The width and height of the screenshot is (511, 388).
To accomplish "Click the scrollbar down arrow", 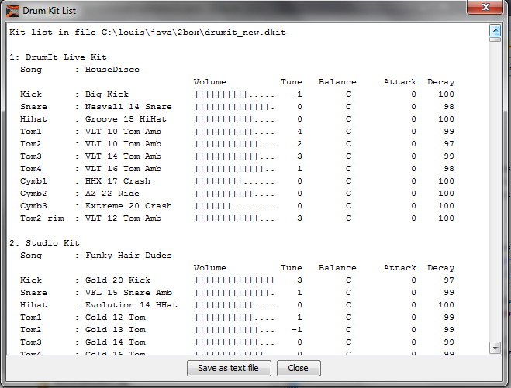I will [495, 348].
